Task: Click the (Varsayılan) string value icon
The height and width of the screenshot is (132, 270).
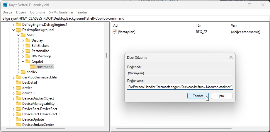Action: click(115, 32)
